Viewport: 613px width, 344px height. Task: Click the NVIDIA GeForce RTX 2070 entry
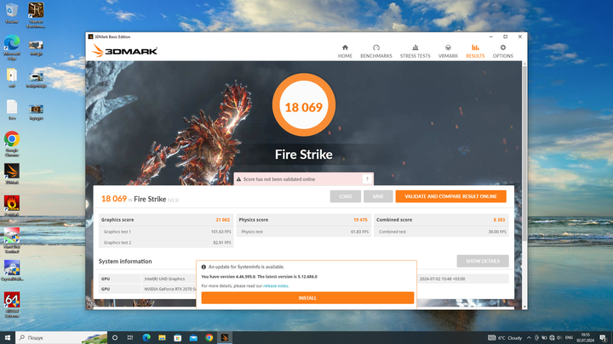170,289
